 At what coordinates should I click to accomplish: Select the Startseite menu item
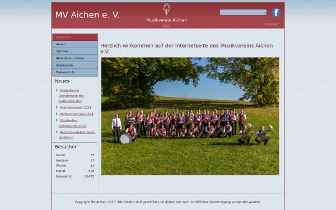tap(75, 38)
